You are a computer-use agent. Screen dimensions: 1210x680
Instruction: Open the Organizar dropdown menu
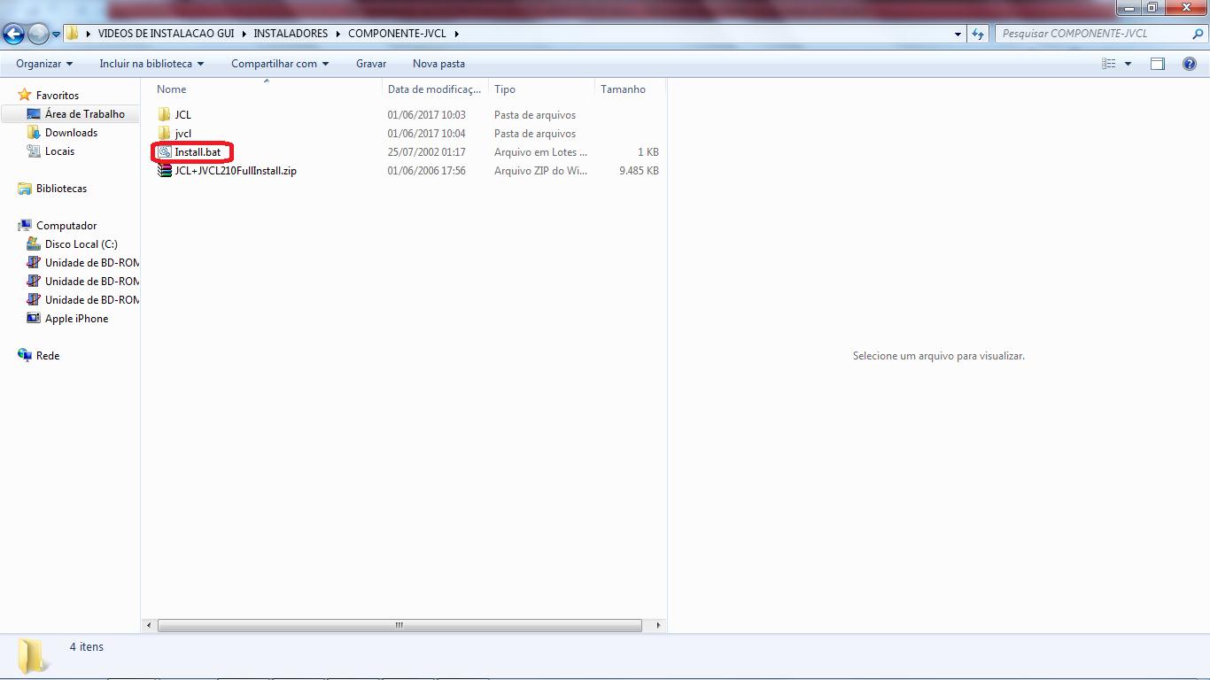pos(44,64)
